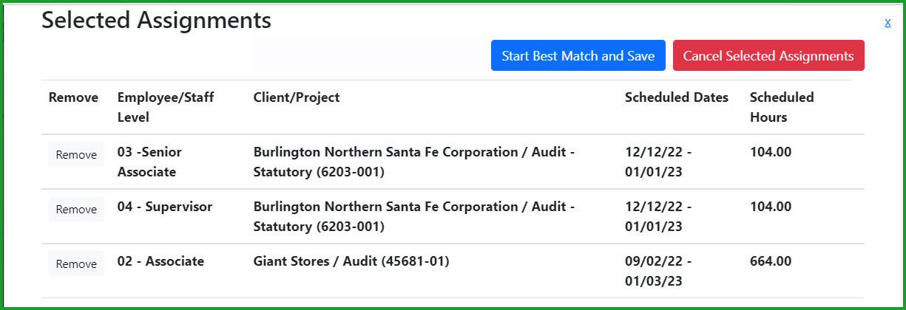906x310 pixels.
Task: Click Burlington Northern project in Senior Associate row
Action: click(x=413, y=162)
